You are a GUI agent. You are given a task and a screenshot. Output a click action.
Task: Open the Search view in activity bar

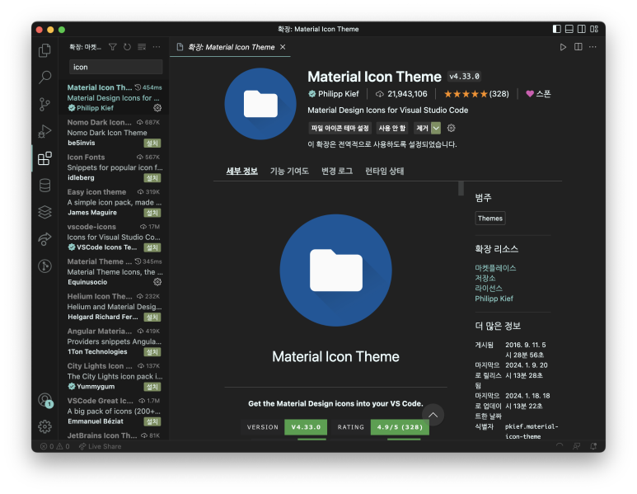pyautogui.click(x=44, y=77)
